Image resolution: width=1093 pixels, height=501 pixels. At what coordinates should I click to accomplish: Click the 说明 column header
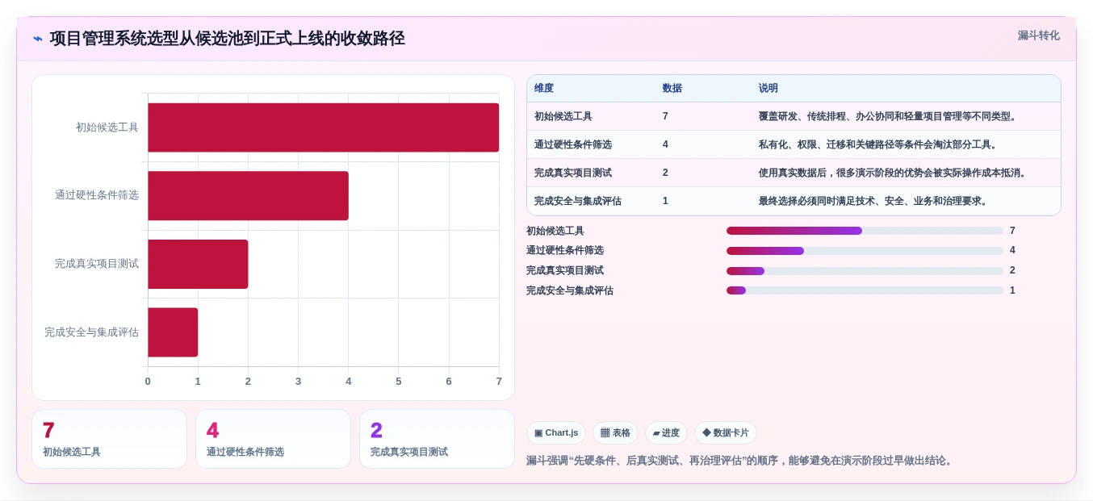(768, 89)
